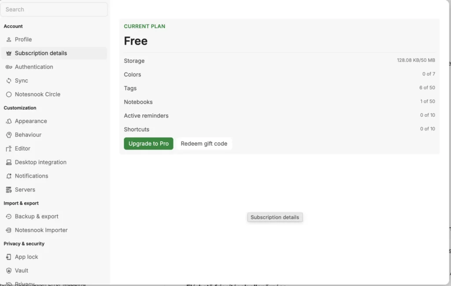Click the Tags count 6 of 50

pyautogui.click(x=427, y=88)
